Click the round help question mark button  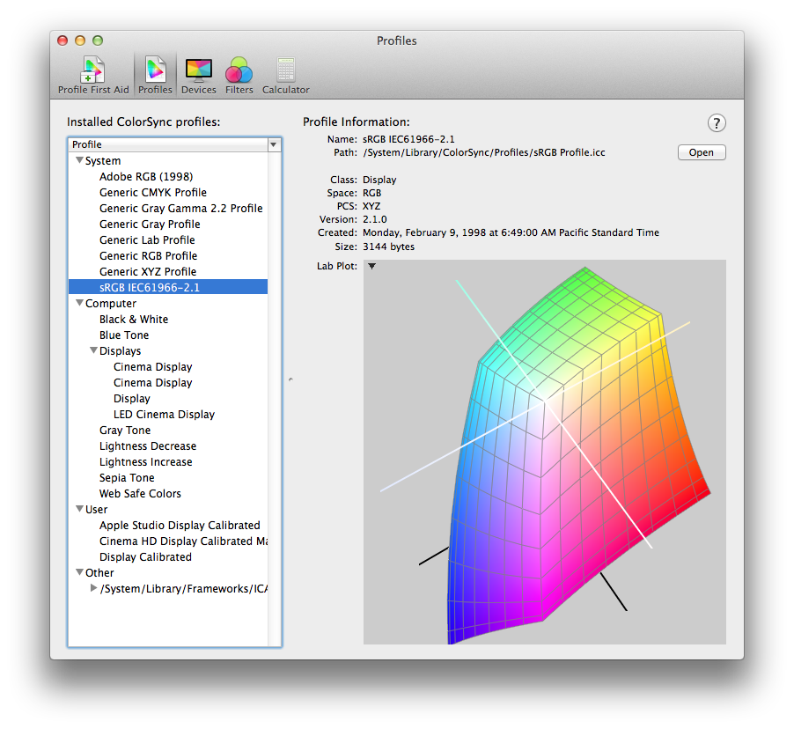pyautogui.click(x=717, y=123)
